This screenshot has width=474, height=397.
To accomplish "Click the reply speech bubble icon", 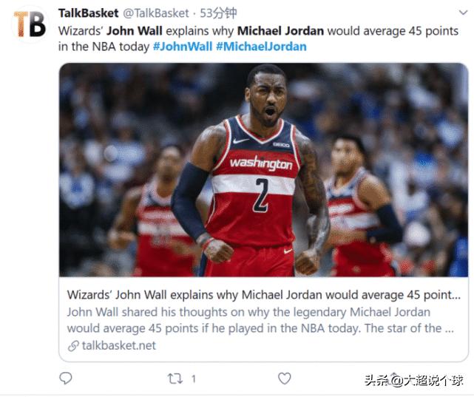I will coord(66,379).
